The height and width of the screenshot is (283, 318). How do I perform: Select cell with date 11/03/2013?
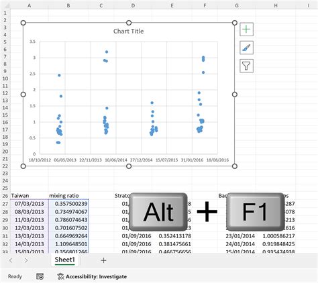30,220
